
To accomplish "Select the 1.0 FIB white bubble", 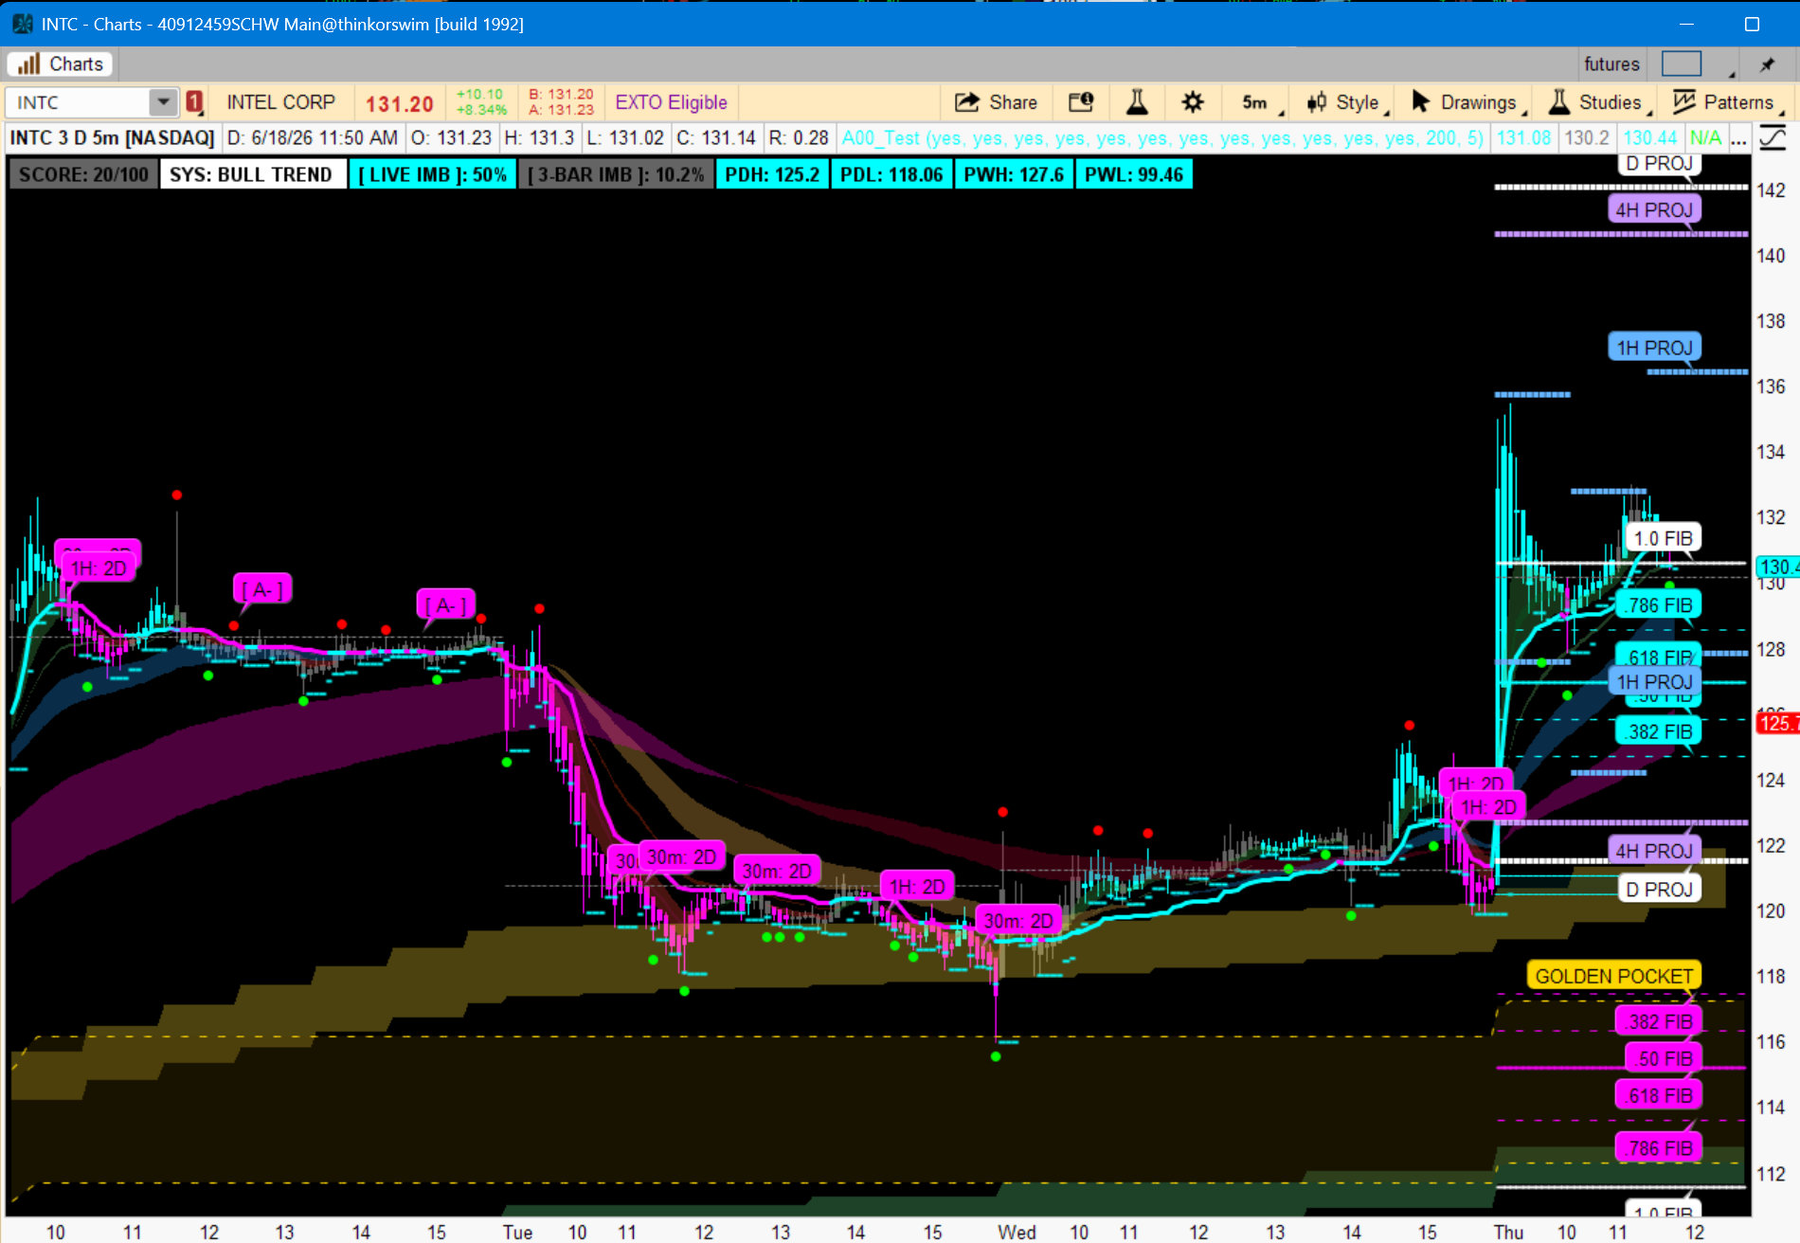I will pos(1663,538).
